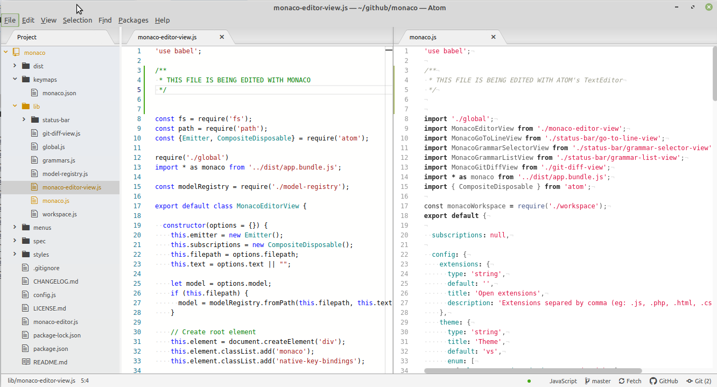This screenshot has height=387, width=717.
Task: Click the README.md book icon
Action: pos(25,362)
